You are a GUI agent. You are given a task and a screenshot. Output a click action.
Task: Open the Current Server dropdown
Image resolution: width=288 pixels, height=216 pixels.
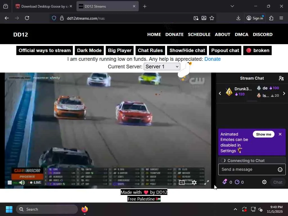pyautogui.click(x=162, y=66)
